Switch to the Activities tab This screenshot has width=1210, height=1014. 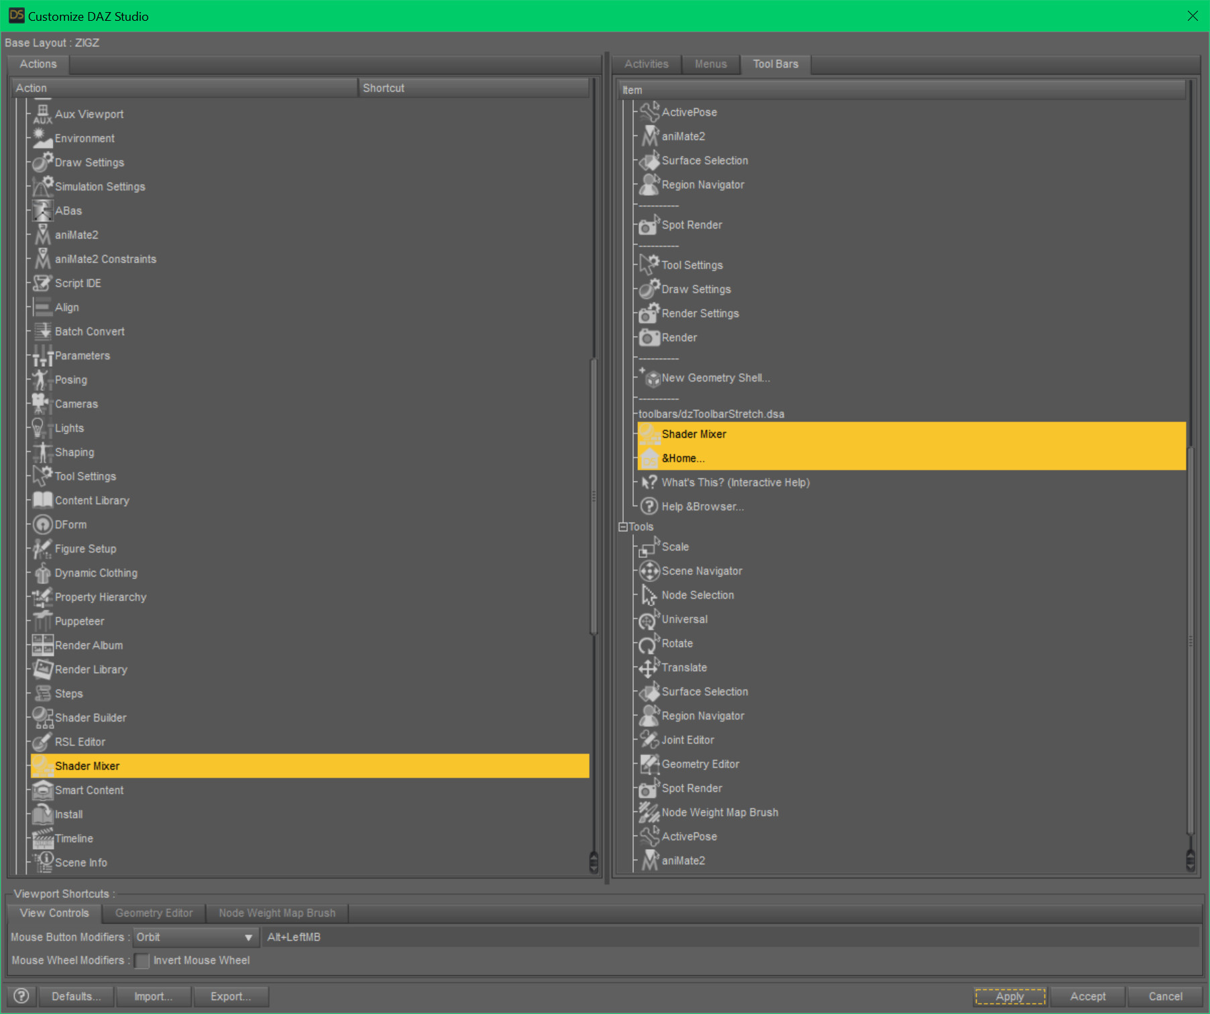pyautogui.click(x=647, y=64)
